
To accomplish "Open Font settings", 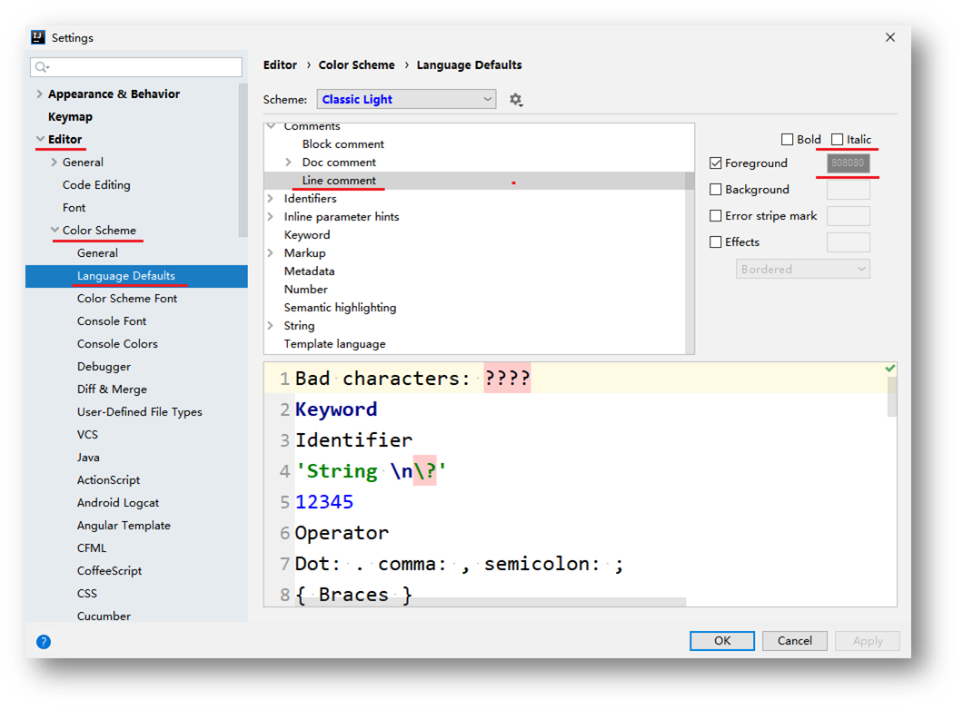I will coord(74,207).
